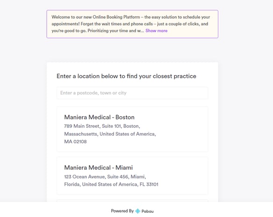Viewport: 273px width, 217px height.
Task: Click the partially visible third location card
Action: coord(132,201)
